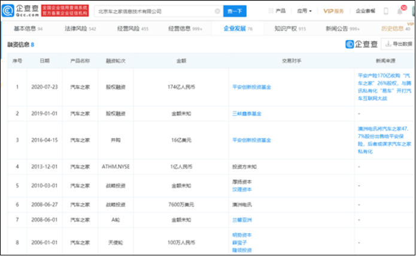Screen dimensions: 416x256
Task: Open 三峡鑫泰基金 investor link
Action: pos(247,114)
